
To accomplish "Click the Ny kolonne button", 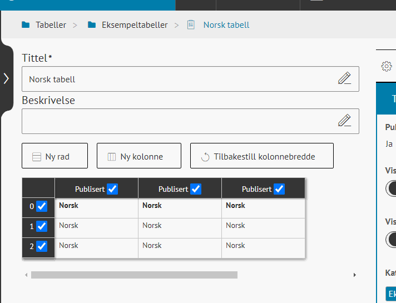I will tap(138, 156).
